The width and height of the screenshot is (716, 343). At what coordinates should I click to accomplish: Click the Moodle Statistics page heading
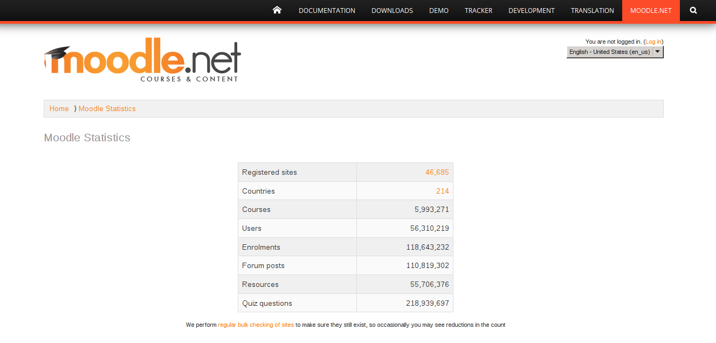point(87,138)
